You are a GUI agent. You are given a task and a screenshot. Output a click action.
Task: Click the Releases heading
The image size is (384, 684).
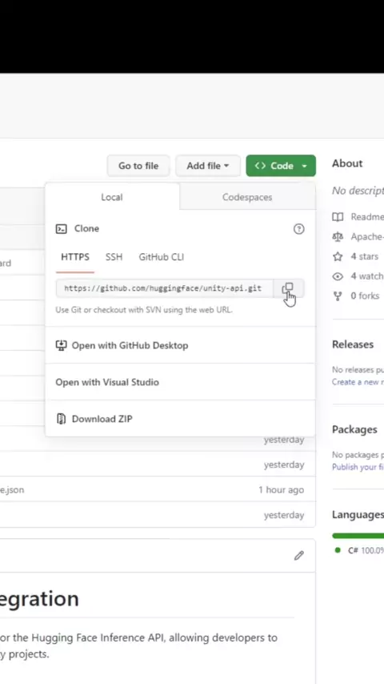tap(353, 344)
